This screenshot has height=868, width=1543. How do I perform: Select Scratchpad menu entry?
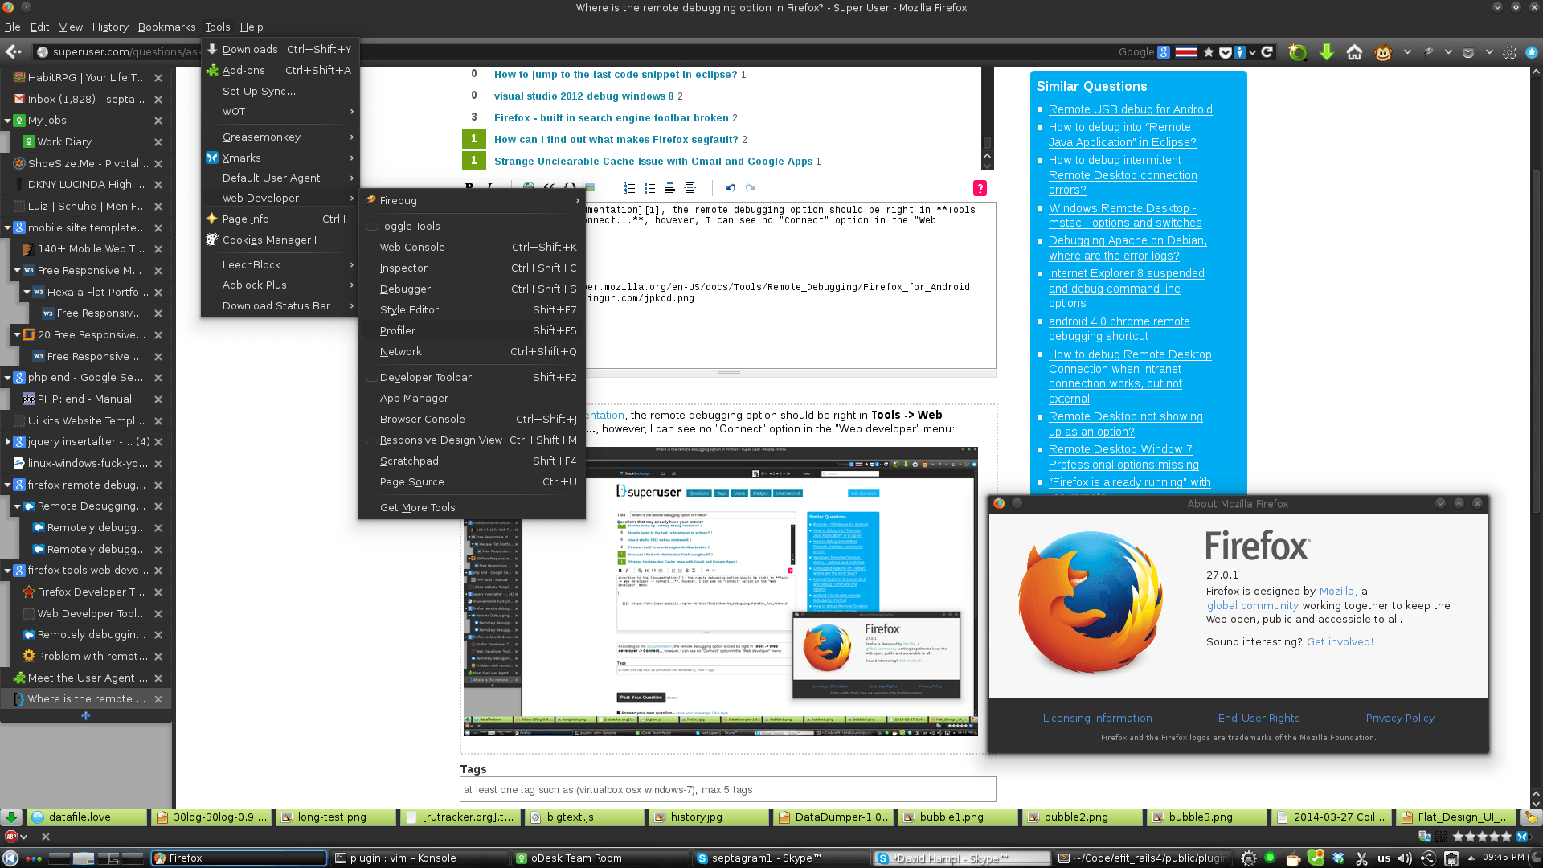coord(472,461)
